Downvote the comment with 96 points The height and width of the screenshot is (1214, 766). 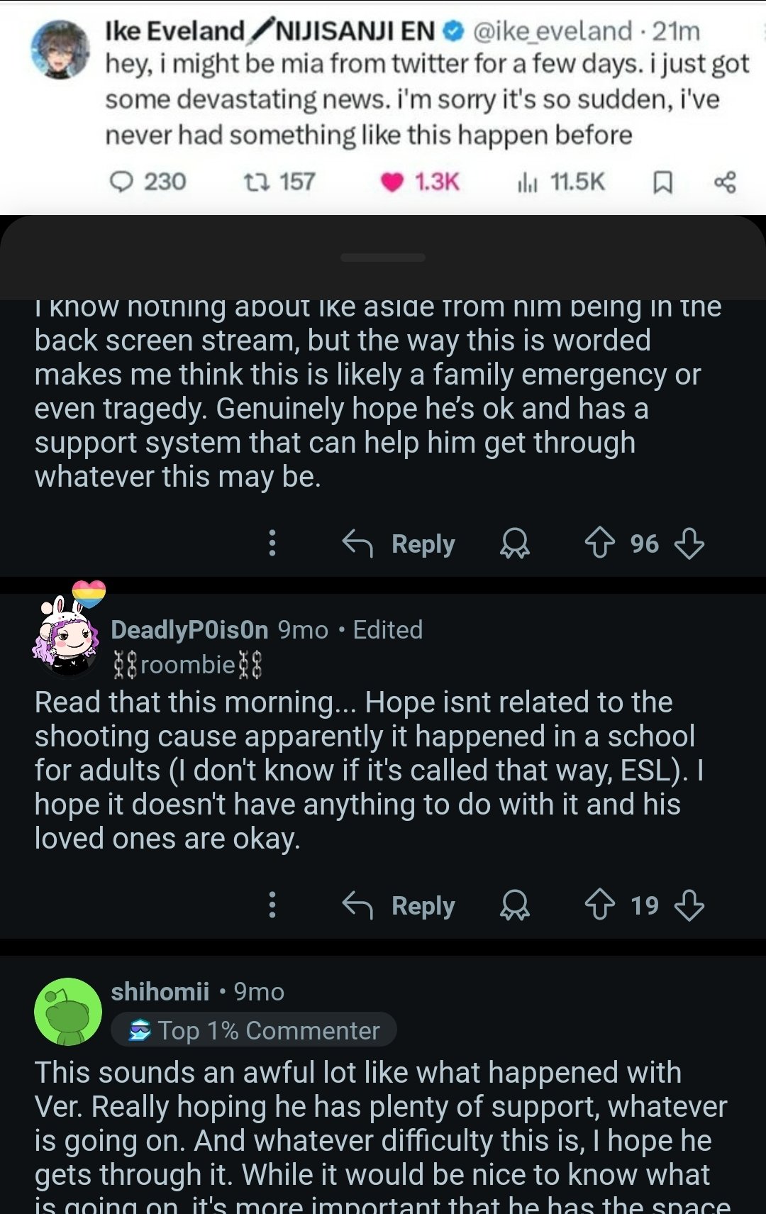689,544
